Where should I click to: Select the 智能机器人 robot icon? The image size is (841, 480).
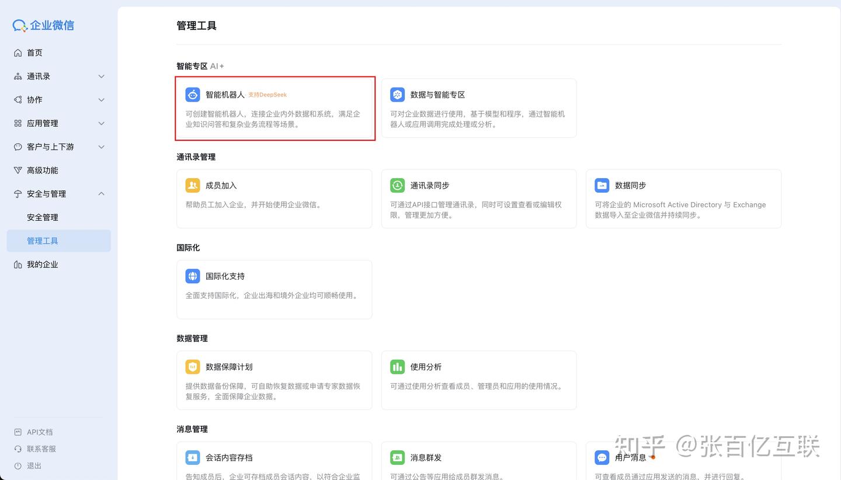click(x=193, y=94)
